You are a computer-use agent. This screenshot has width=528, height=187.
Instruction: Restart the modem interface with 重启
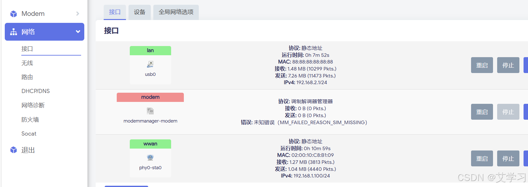tap(482, 112)
